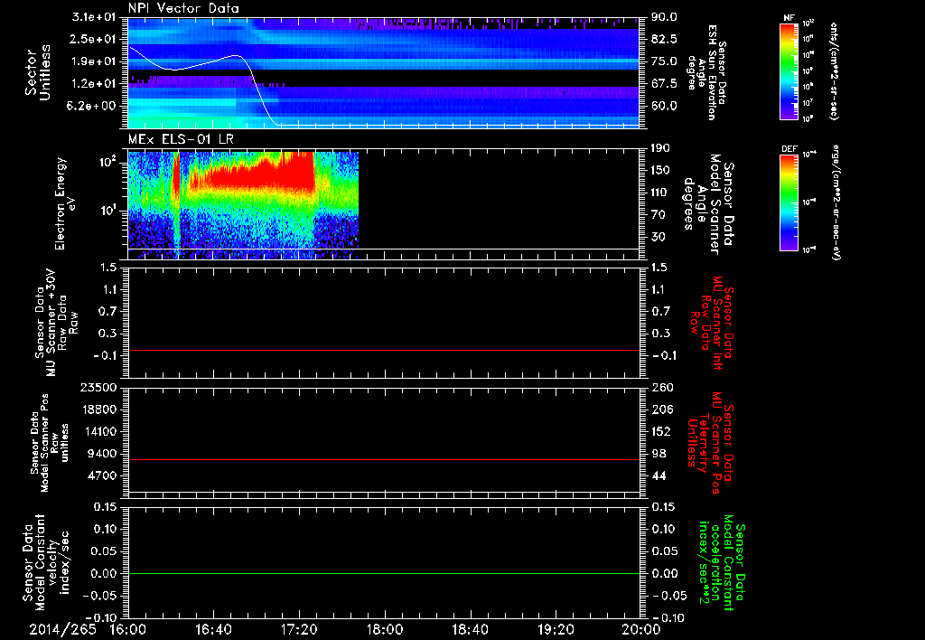The image size is (925, 640).
Task: Click the 110 scanner angle tick label
Action: point(660,193)
